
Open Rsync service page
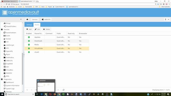click(7, 54)
